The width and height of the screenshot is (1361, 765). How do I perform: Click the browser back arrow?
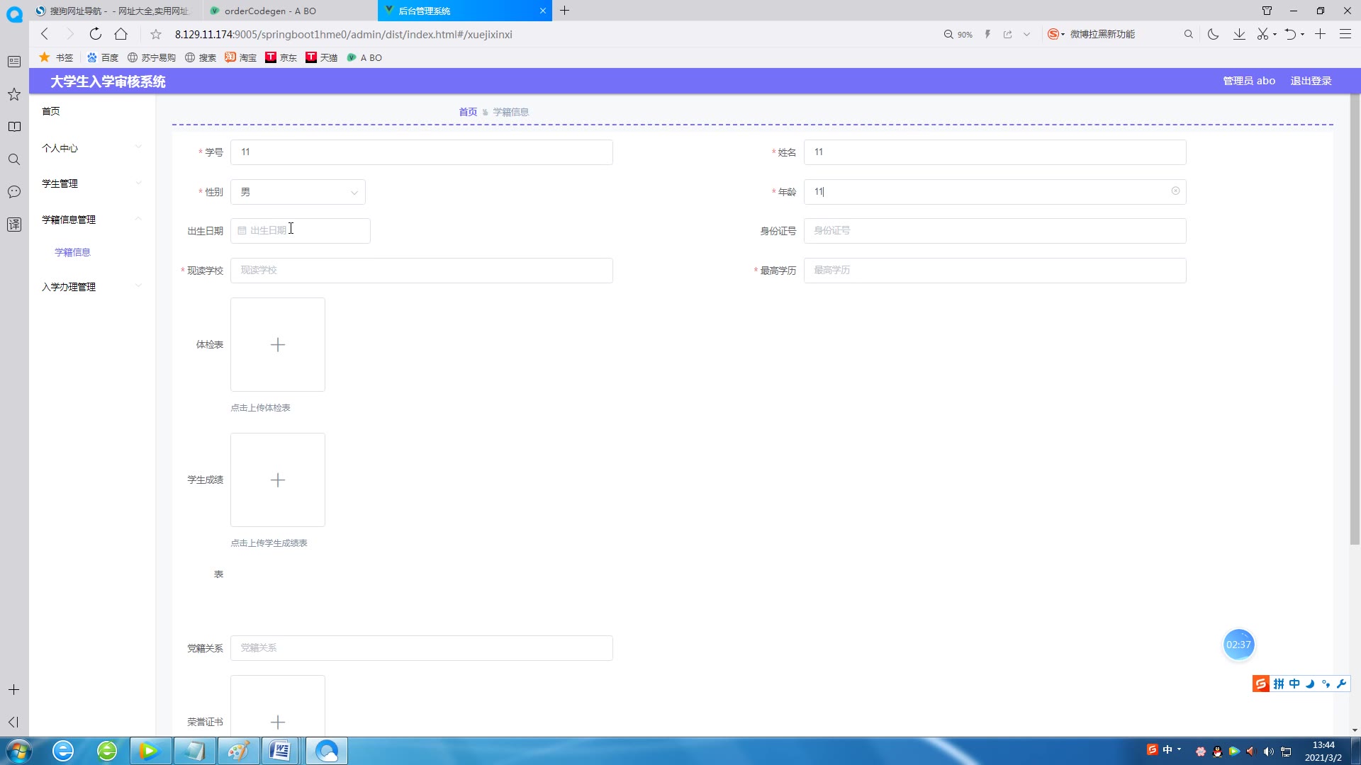[x=45, y=34]
